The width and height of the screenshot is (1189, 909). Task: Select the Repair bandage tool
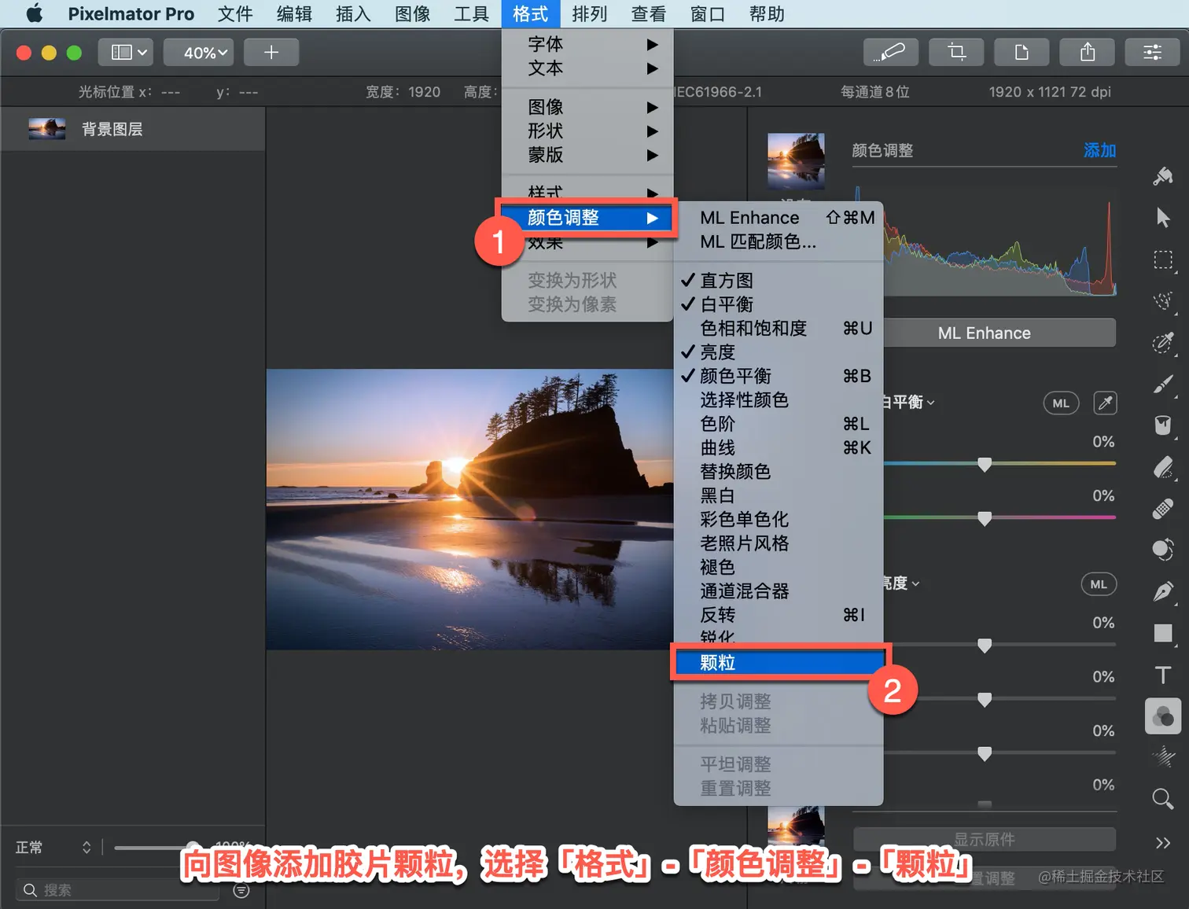click(x=1163, y=509)
